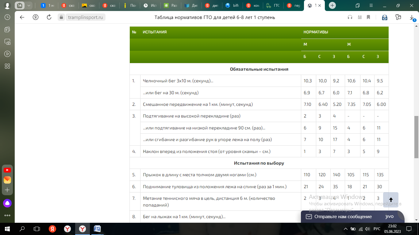This screenshot has height=235, width=419.
Task: Jump to top with the arrow button
Action: (391, 200)
